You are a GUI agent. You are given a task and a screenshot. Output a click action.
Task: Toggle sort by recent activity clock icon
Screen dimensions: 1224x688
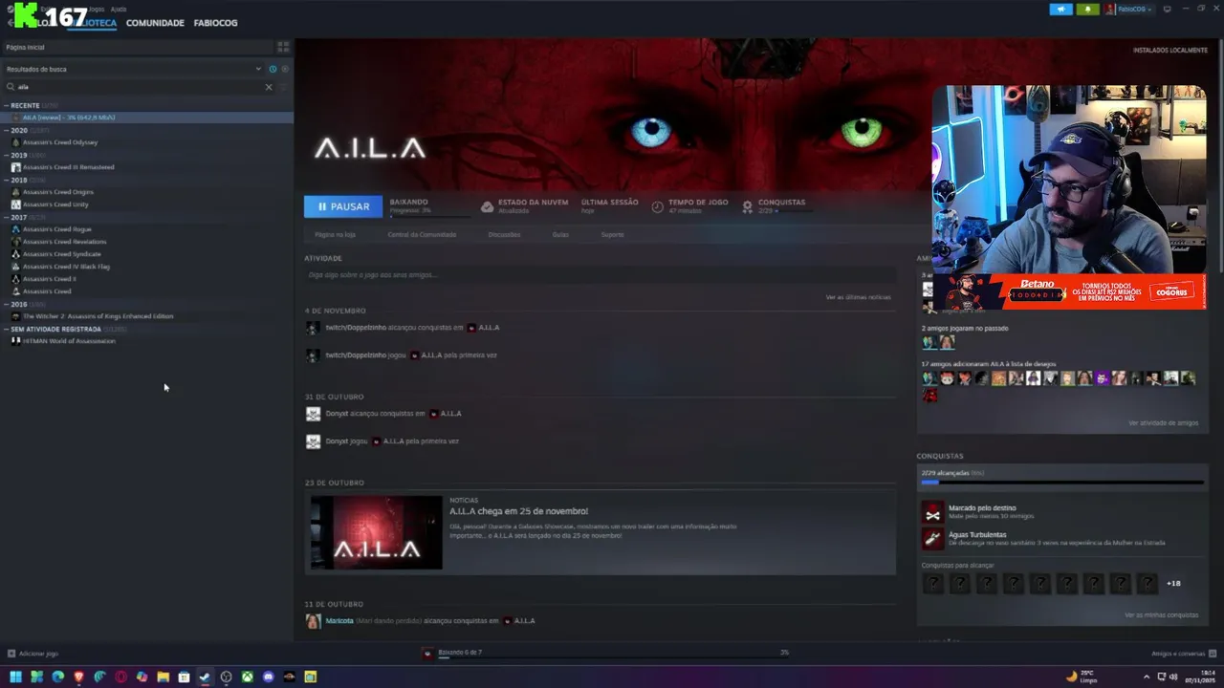273,69
